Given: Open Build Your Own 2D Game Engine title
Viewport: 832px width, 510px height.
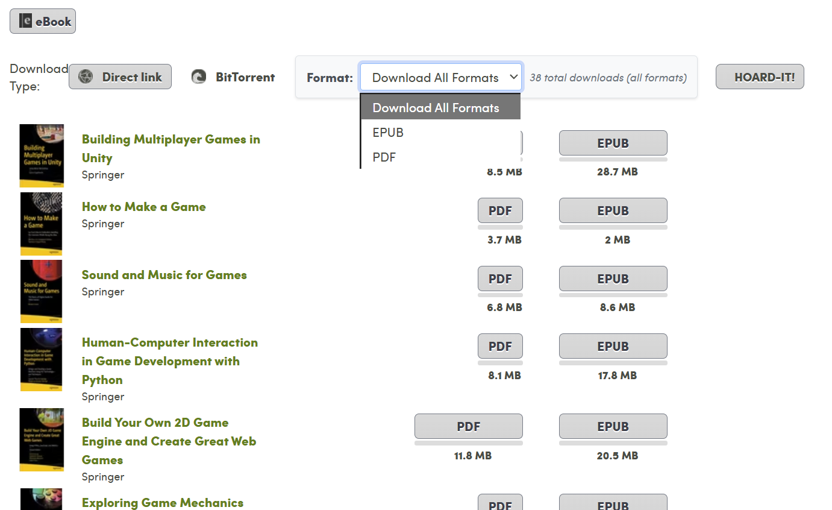Looking at the screenshot, I should [169, 441].
